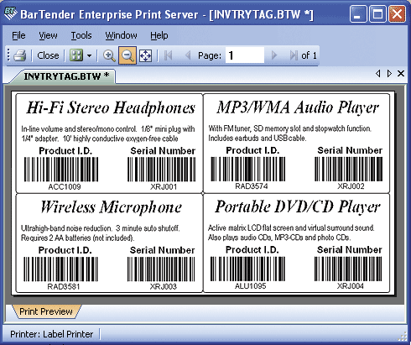Go to first page arrow icon
Image resolution: width=411 pixels, height=345 pixels.
168,55
